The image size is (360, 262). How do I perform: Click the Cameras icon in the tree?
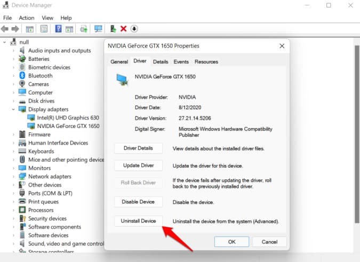pyautogui.click(x=22, y=84)
